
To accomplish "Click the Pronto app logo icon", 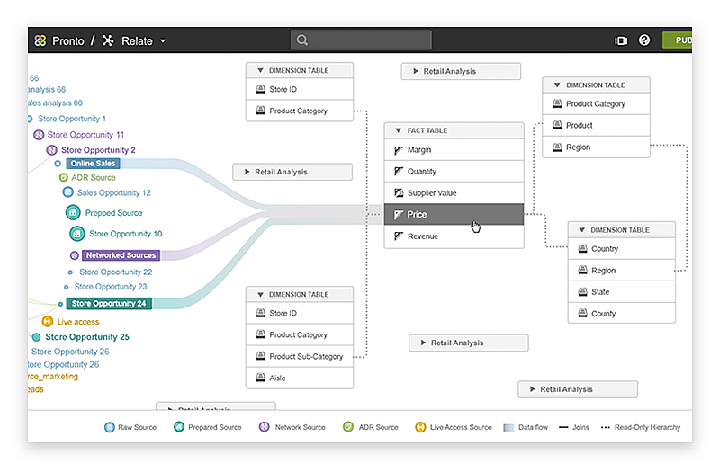I will [40, 40].
